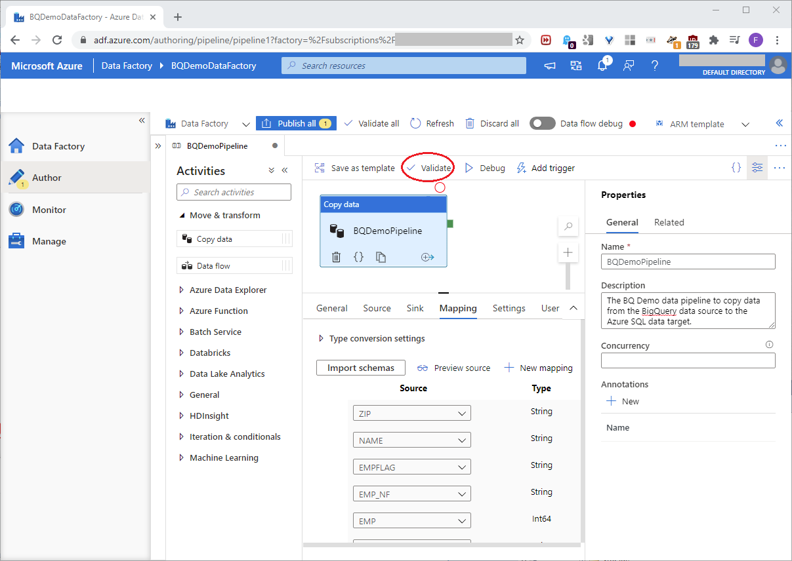
Task: Switch to the Sink tab
Action: pos(415,308)
